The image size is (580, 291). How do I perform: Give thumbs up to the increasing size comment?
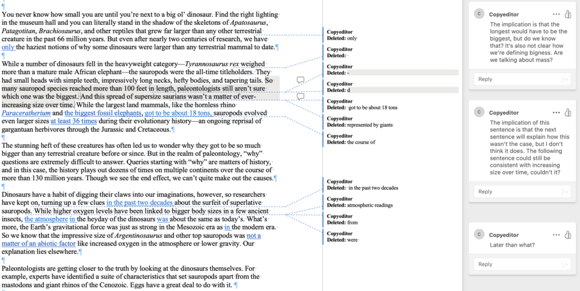568,113
